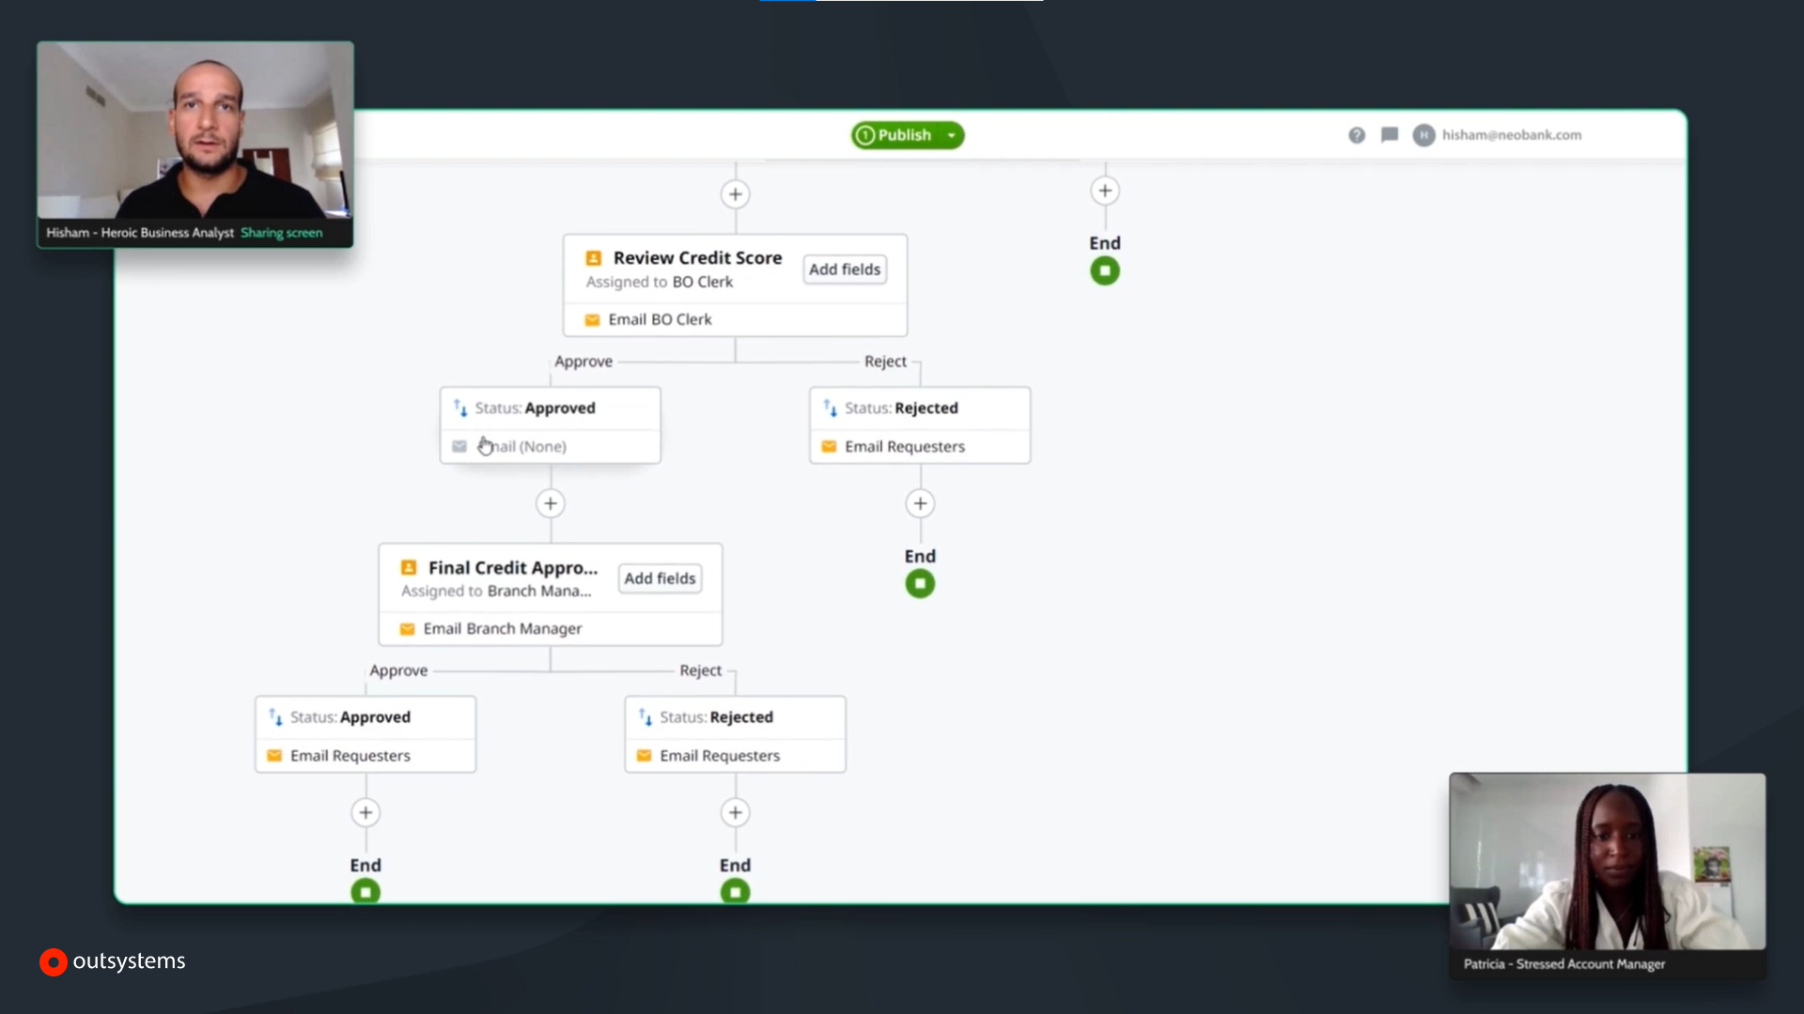Image resolution: width=1804 pixels, height=1014 pixels.
Task: Click Add fields on Review Credit Score
Action: [844, 269]
